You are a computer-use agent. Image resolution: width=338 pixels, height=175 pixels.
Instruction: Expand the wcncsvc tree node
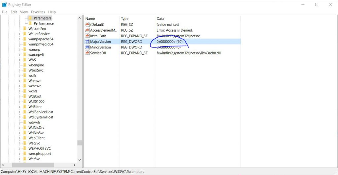click(19, 86)
